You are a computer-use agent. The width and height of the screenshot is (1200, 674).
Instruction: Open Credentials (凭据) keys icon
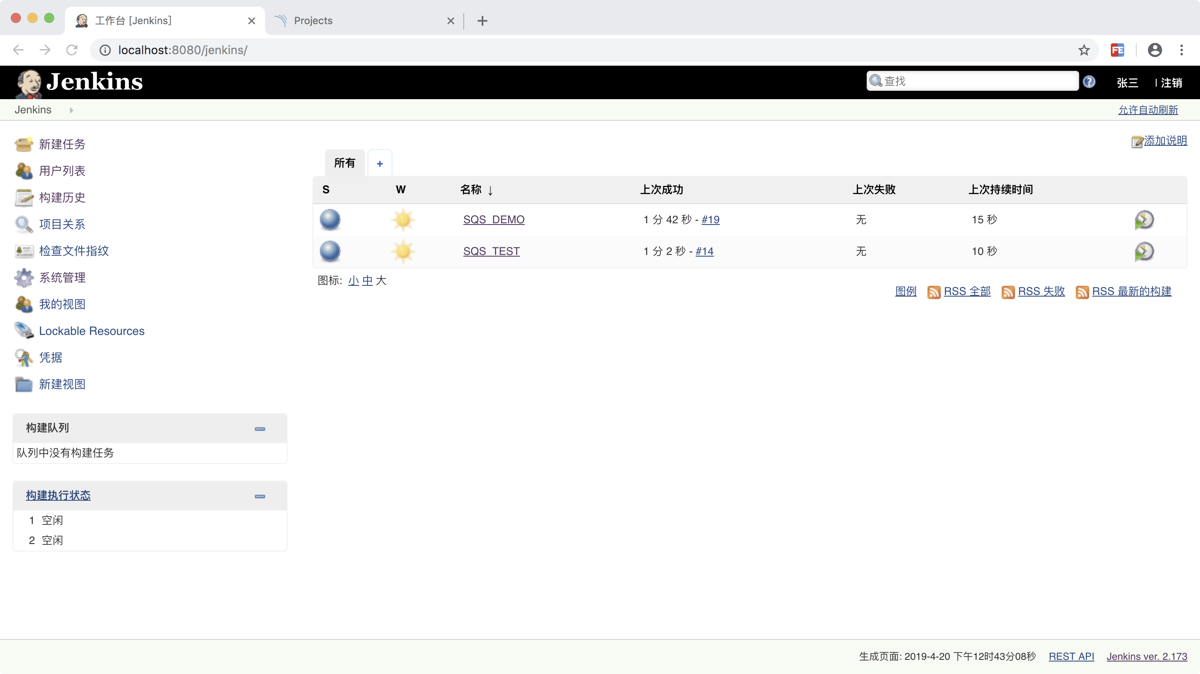coord(23,358)
